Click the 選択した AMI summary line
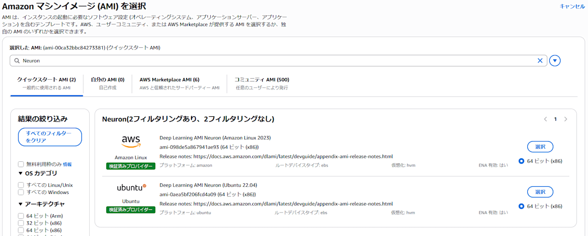This screenshot has height=236, width=588. tap(85, 48)
